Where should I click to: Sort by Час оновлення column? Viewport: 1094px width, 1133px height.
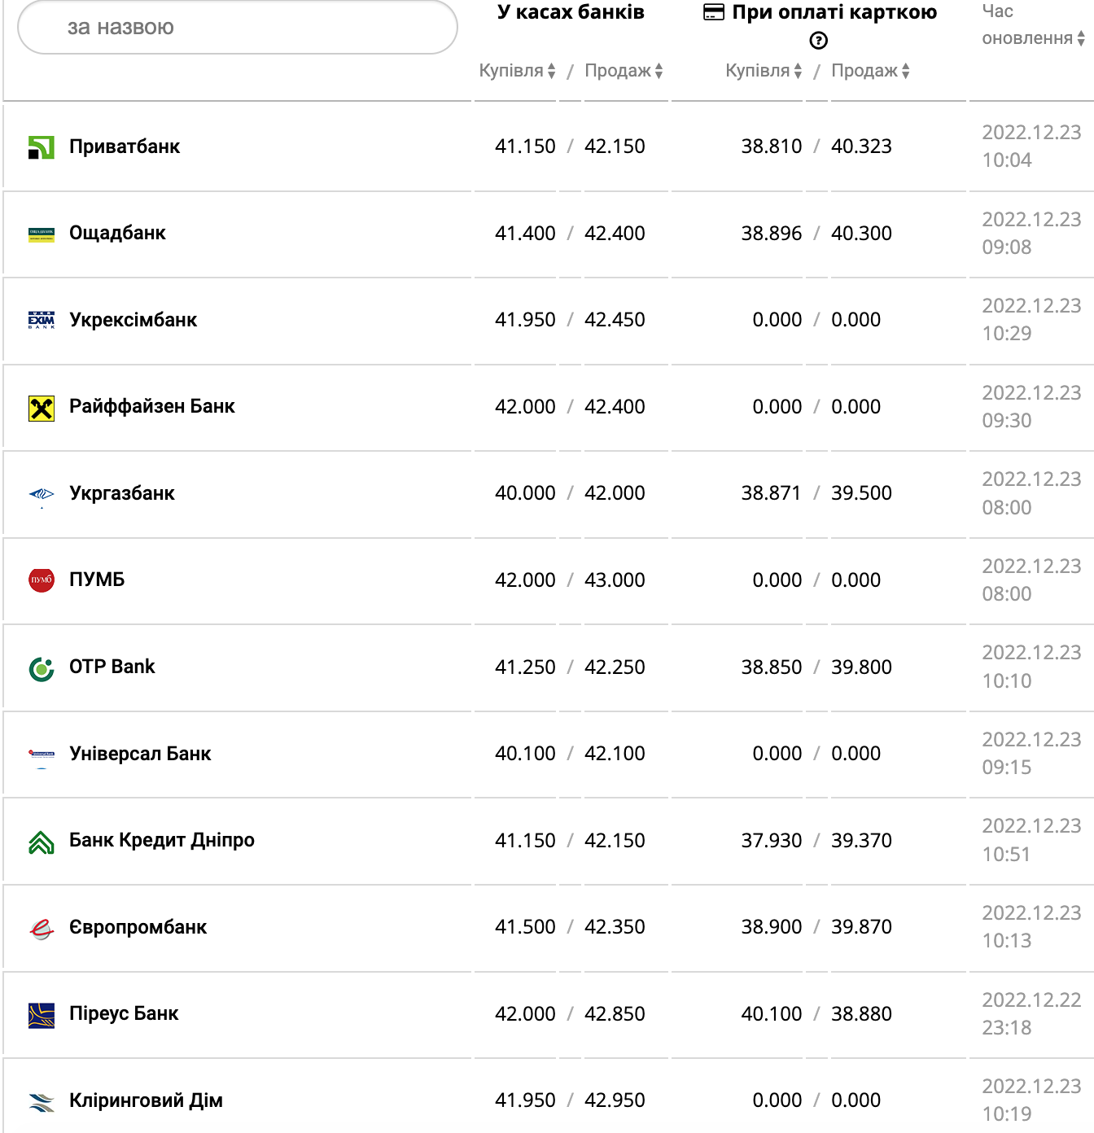1032,37
